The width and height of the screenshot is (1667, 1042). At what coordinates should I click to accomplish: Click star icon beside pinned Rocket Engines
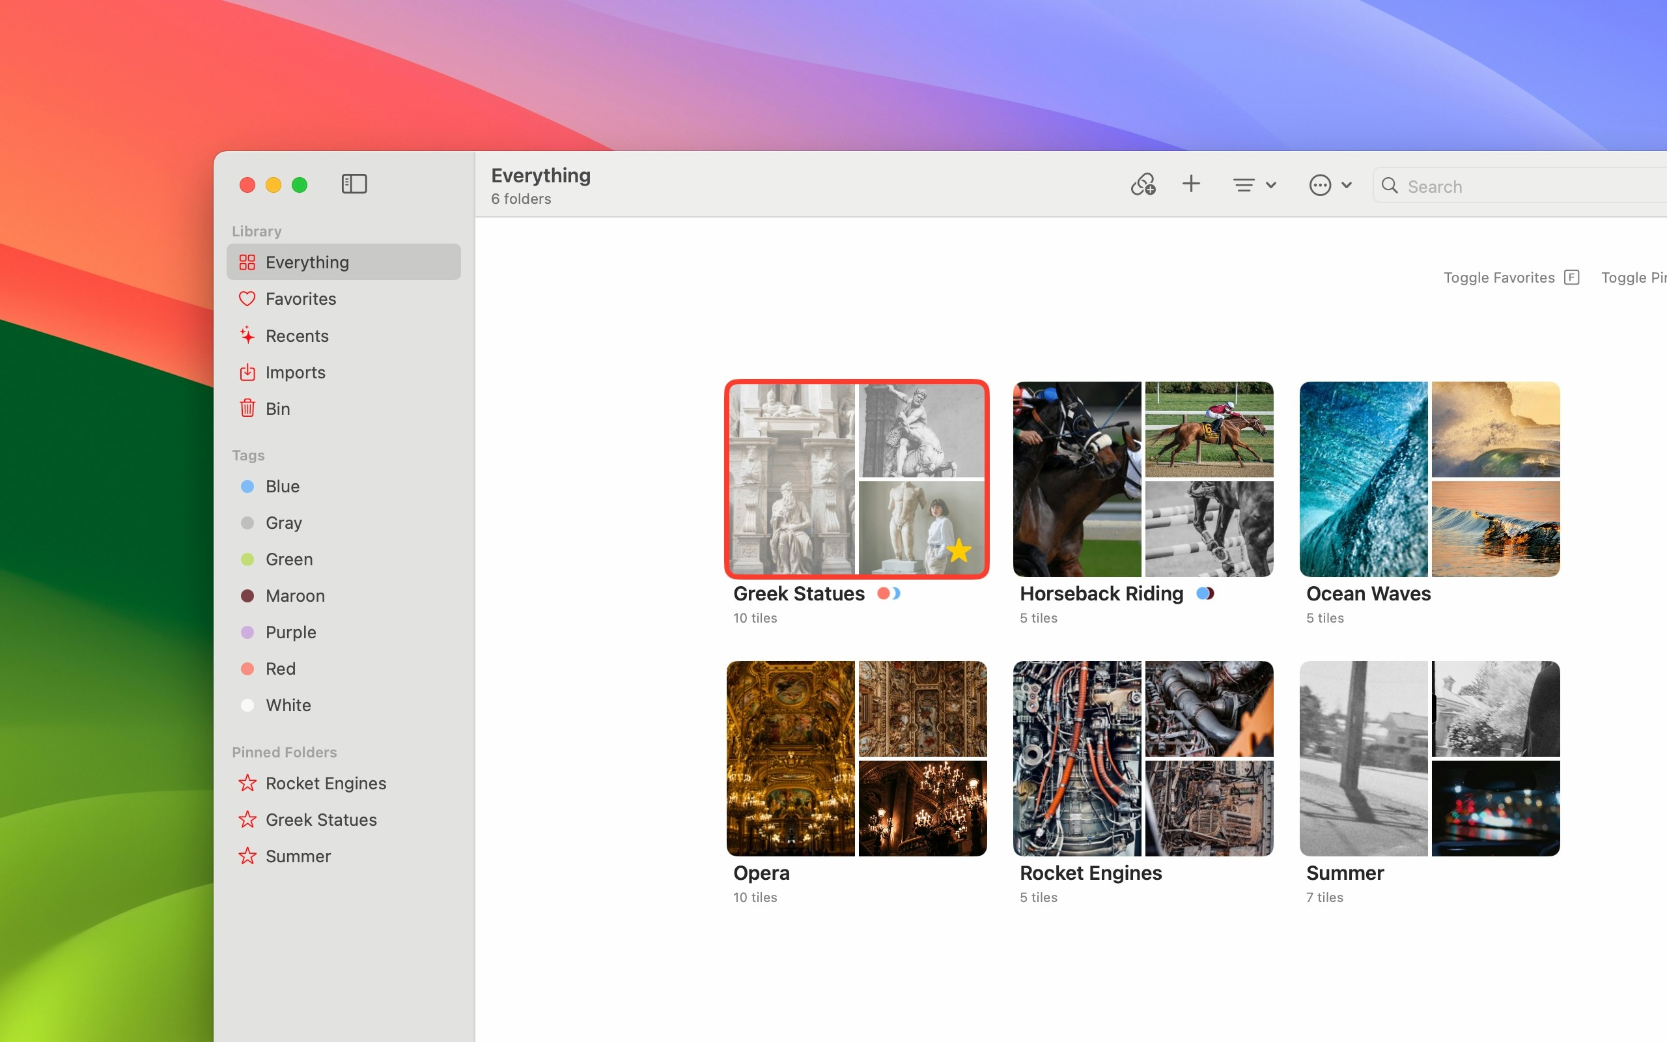[247, 783]
